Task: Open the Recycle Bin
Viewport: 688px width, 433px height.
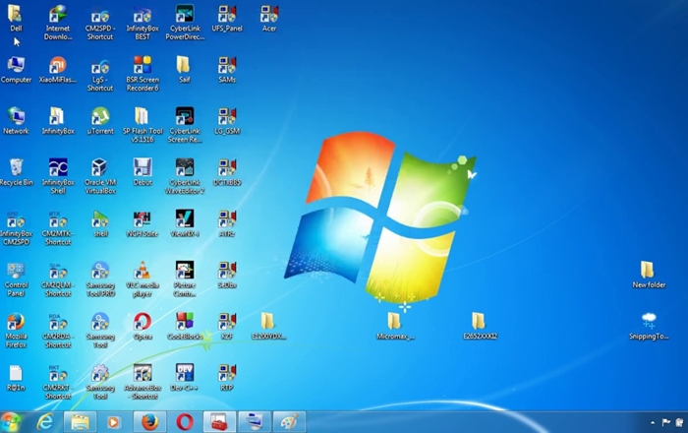Action: tap(16, 172)
